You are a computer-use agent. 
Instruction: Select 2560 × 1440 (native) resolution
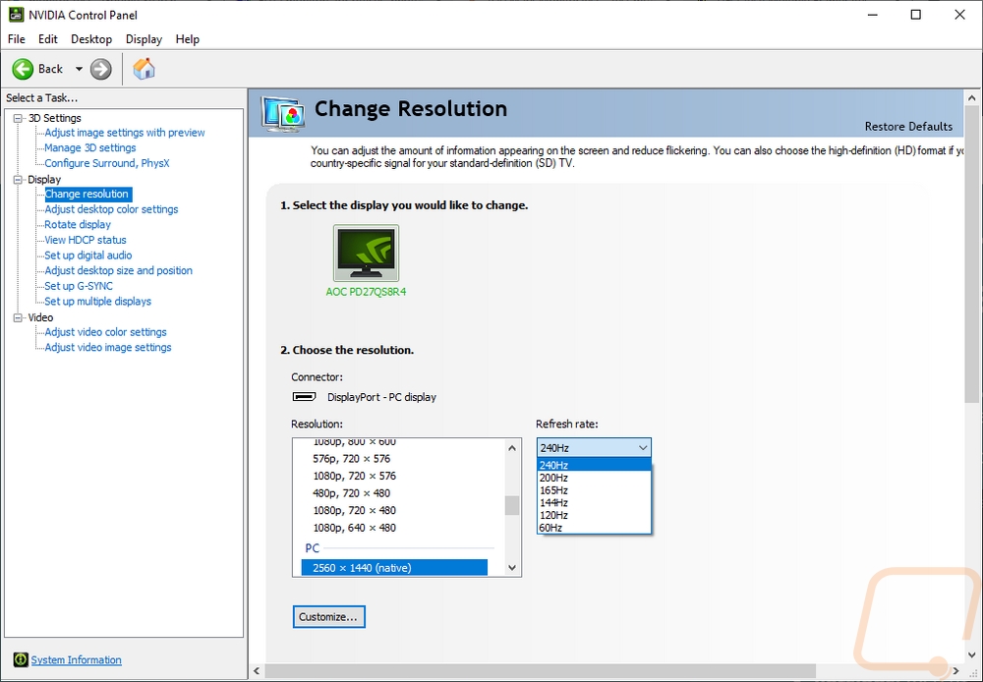[x=394, y=568]
